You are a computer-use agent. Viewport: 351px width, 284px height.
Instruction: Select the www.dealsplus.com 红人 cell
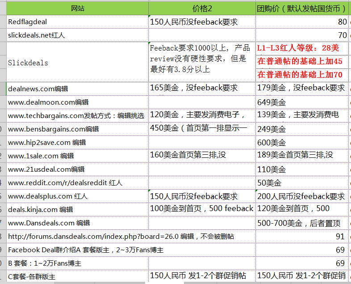pyautogui.click(x=77, y=196)
